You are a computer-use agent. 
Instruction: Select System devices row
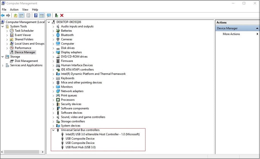pyautogui.click(x=70, y=126)
